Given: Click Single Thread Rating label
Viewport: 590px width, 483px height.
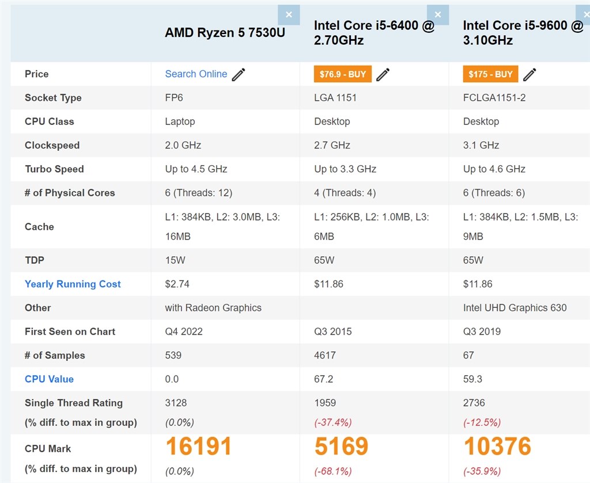Looking at the screenshot, I should 74,403.
